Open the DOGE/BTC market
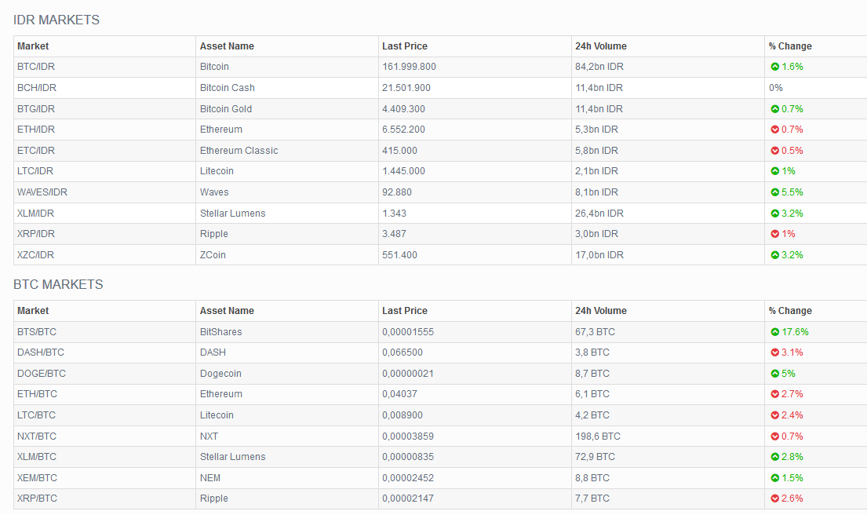Image resolution: width=867 pixels, height=515 pixels. (x=42, y=374)
